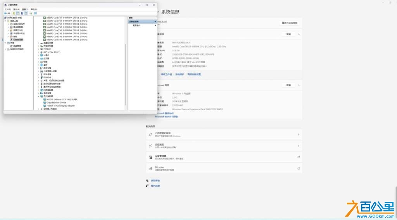This screenshot has height=220, width=397.
Task: Open Microsoft 软件许可条款 link
Action: coord(167,116)
